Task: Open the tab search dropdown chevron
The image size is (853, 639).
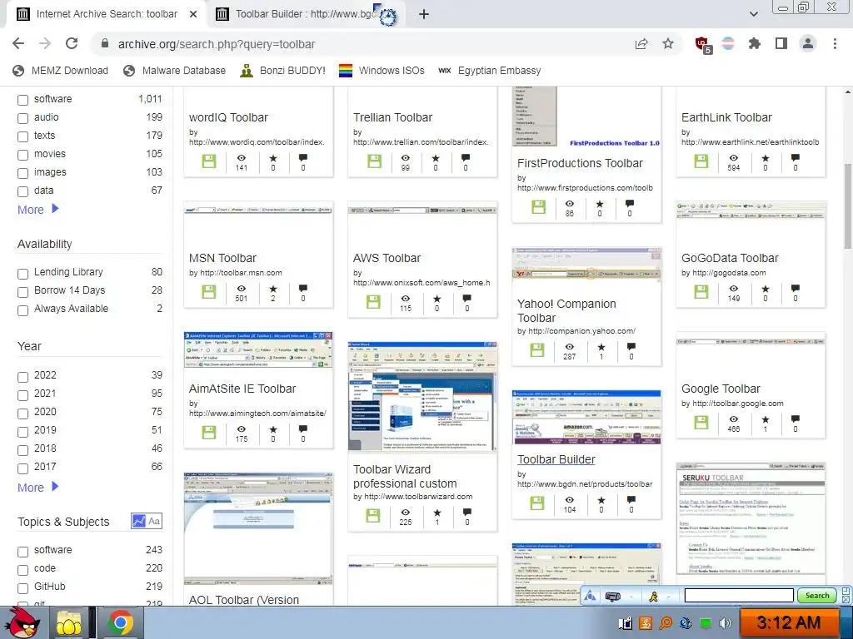Action: pos(753,14)
